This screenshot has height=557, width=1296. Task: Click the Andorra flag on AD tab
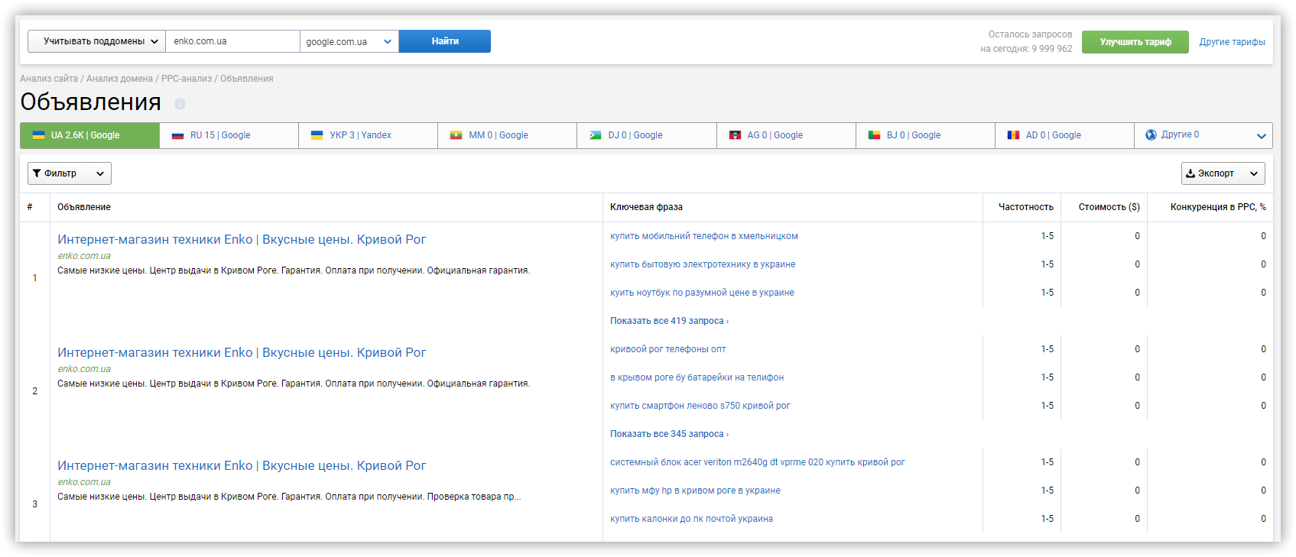pos(1013,135)
